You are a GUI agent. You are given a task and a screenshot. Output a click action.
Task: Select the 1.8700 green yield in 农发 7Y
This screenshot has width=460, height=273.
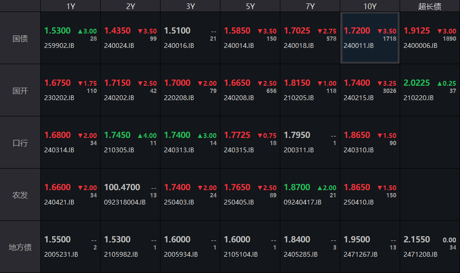297,187
